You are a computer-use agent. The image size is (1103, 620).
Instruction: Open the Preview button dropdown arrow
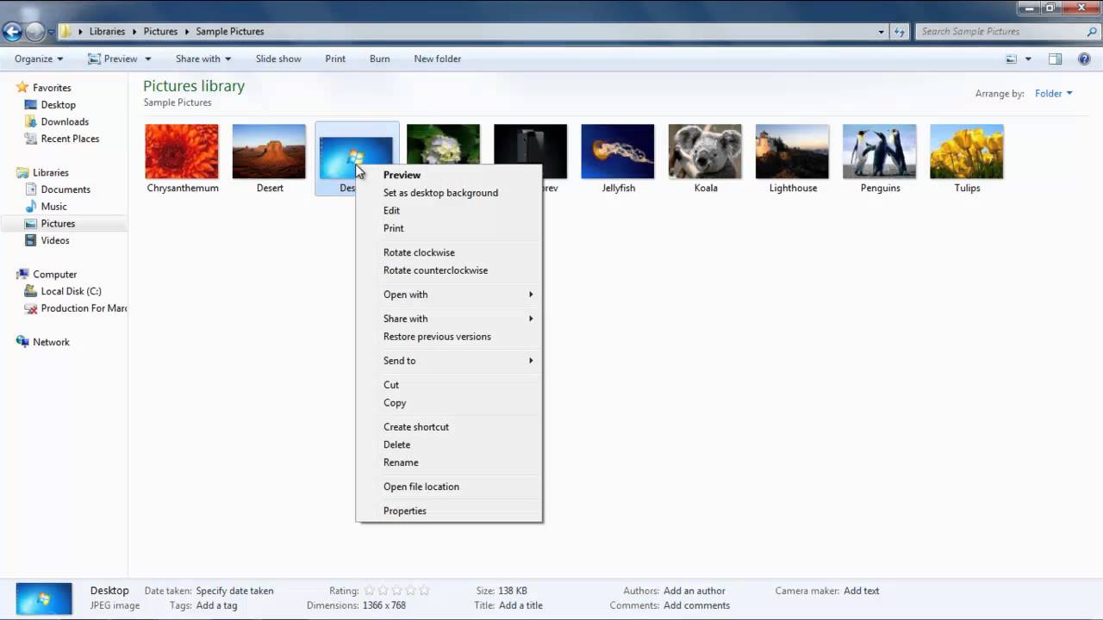coord(148,59)
